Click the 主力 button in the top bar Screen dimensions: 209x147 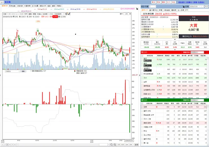[x=169, y=2]
